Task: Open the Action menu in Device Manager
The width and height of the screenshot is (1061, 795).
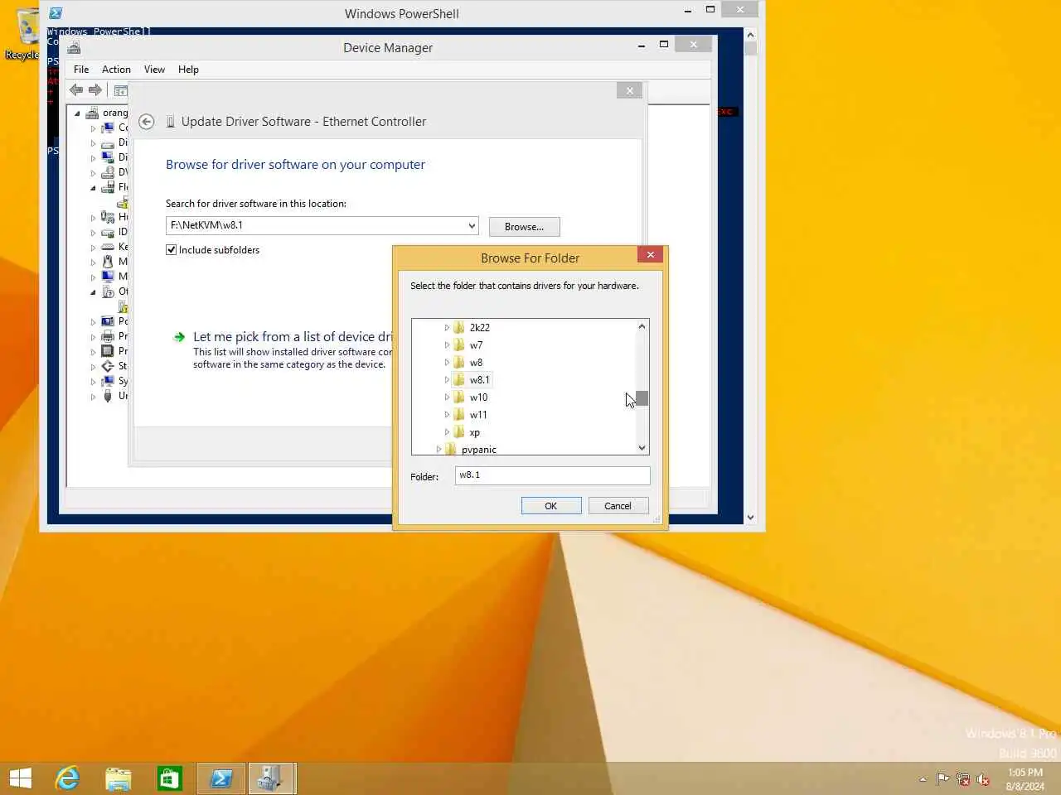Action: click(x=116, y=70)
